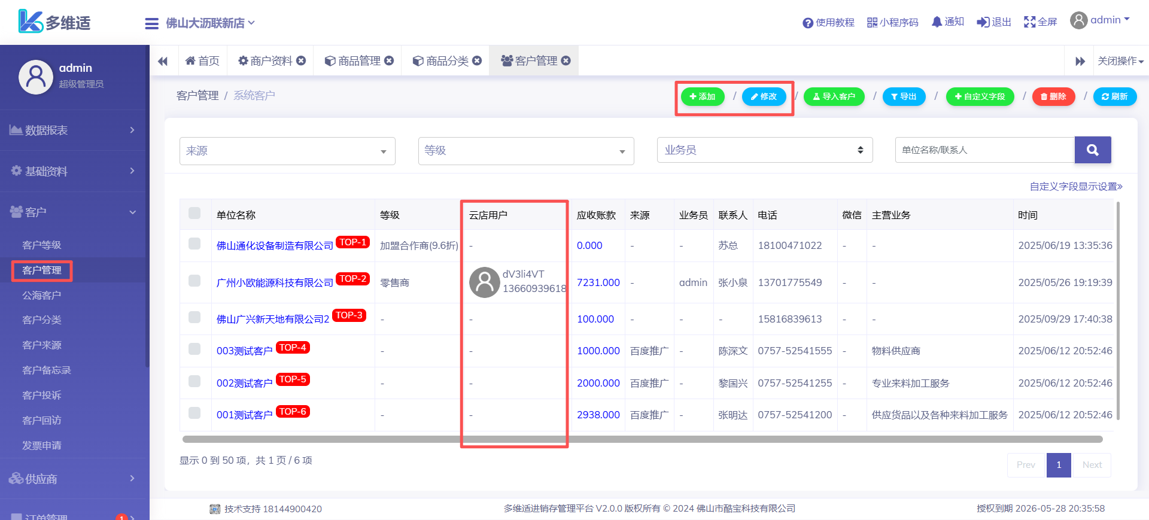Switch to the 商户资料 tab
Screen dimensions: 1149x520
pyautogui.click(x=265, y=61)
